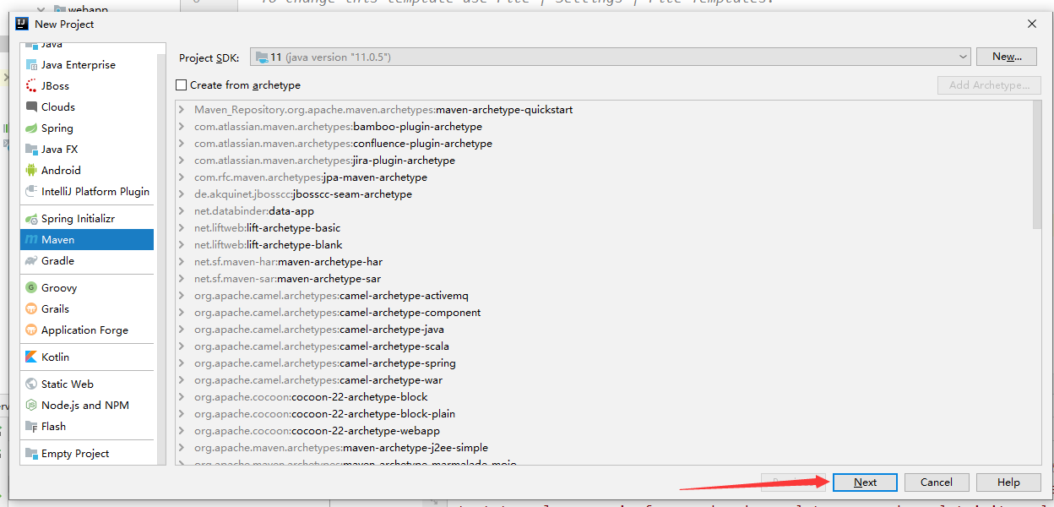Expand jpa-maven-archetype node
This screenshot has height=507, width=1054.
point(182,177)
